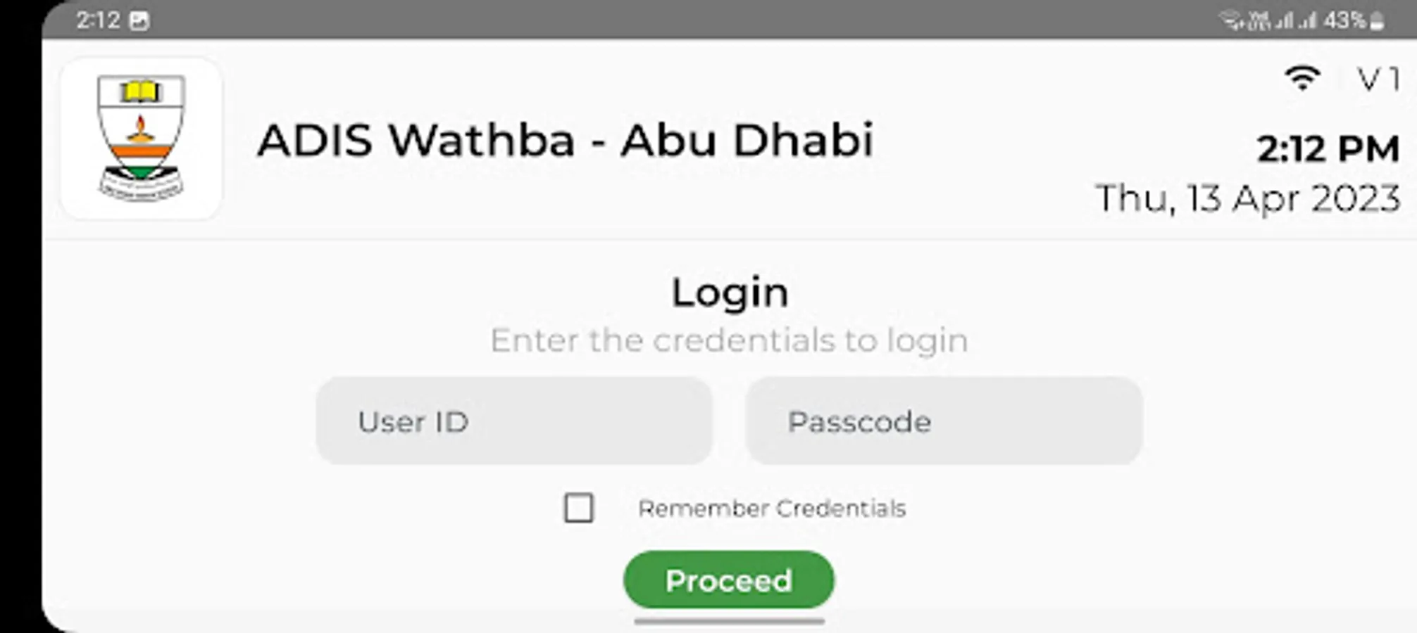Click the gesture handle bar below Proceed
The image size is (1417, 633).
click(729, 621)
